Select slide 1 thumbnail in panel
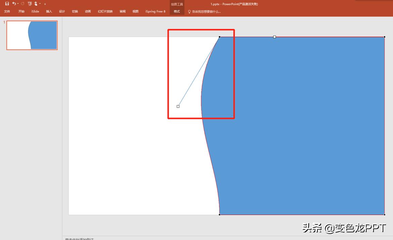 (32, 35)
